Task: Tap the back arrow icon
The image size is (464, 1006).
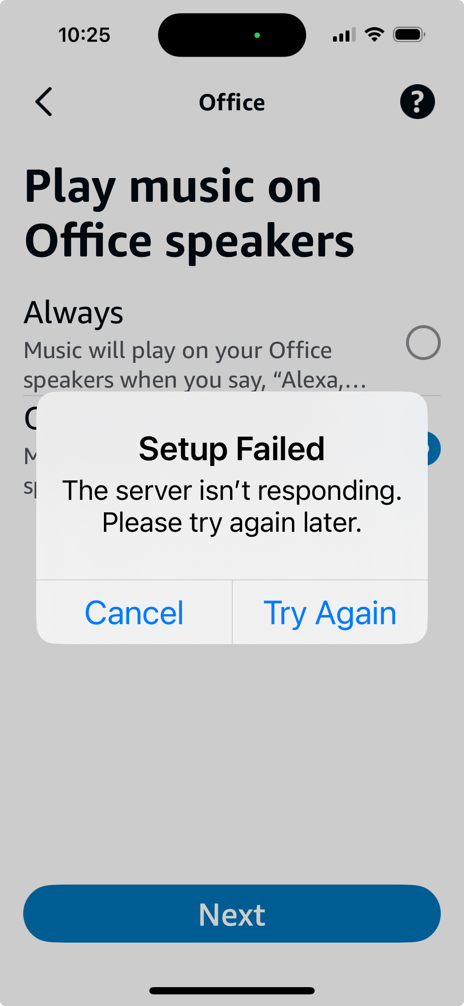Action: click(x=43, y=102)
